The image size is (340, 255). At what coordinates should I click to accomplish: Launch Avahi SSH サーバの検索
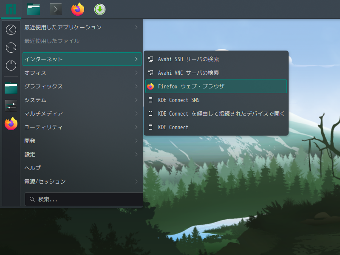[216, 59]
